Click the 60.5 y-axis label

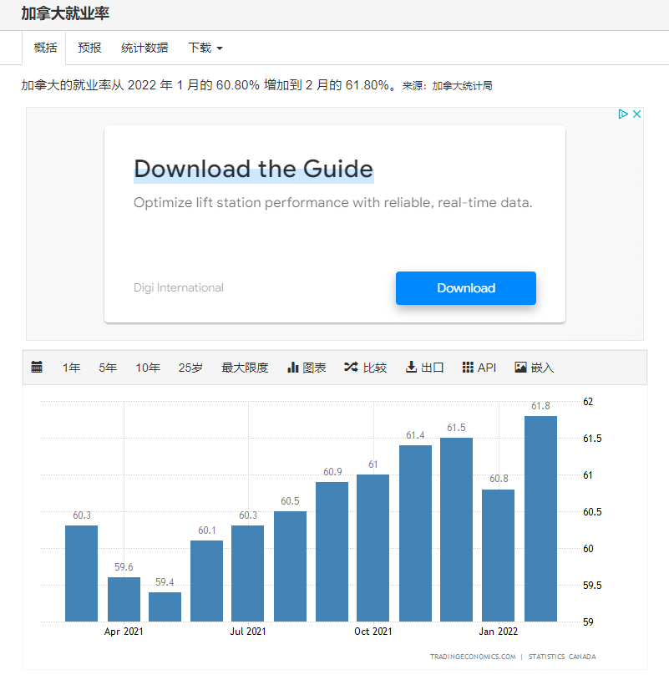[x=592, y=512]
